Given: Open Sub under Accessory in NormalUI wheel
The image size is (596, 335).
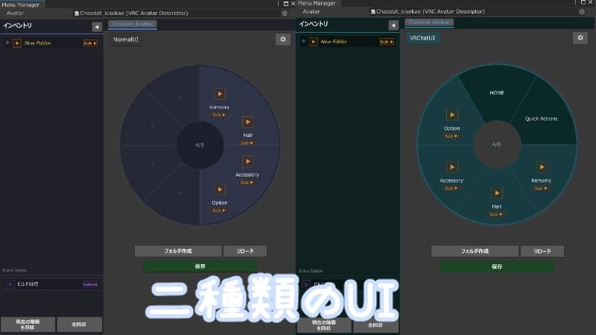Looking at the screenshot, I should click(x=247, y=182).
